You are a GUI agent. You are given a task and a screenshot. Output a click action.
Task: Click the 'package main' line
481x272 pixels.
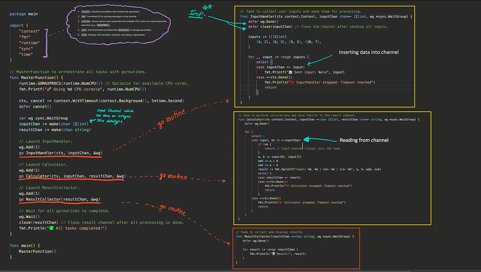click(x=24, y=14)
